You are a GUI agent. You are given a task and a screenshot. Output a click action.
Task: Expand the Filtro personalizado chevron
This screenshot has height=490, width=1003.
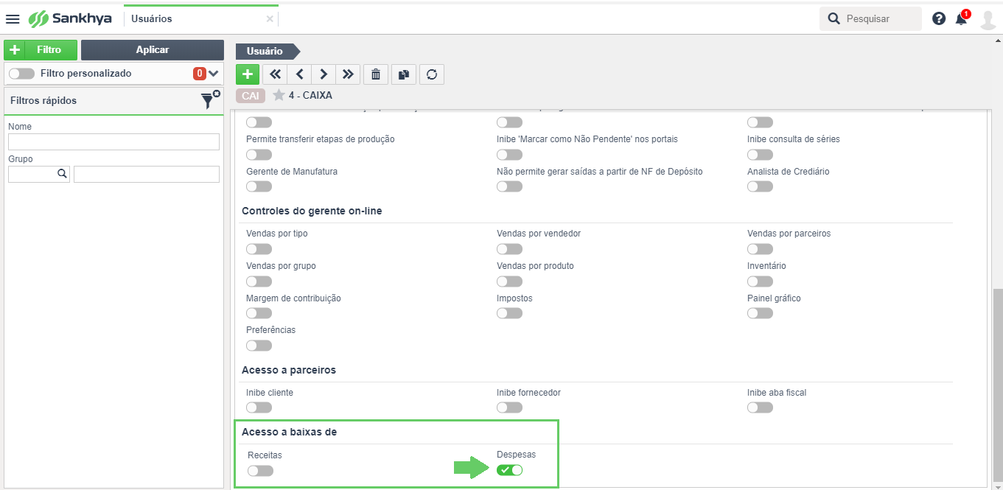point(214,74)
